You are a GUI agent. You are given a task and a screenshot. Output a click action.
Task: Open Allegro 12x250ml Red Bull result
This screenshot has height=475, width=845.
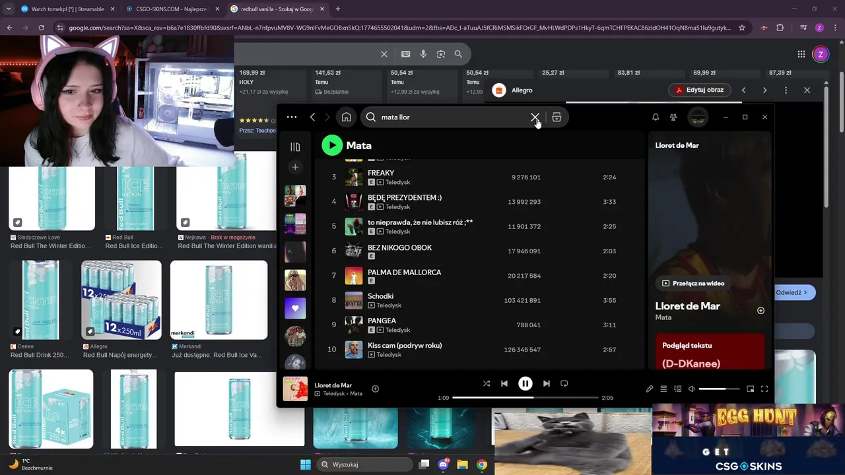[121, 300]
